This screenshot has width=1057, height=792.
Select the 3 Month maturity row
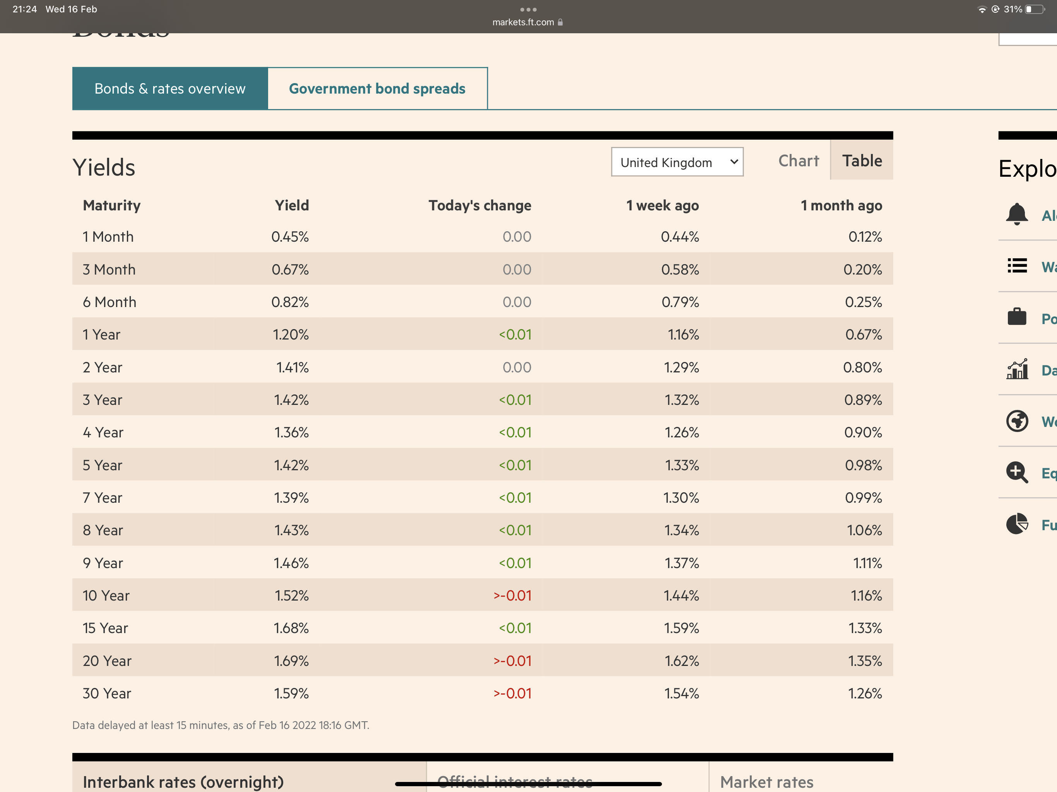tap(482, 269)
